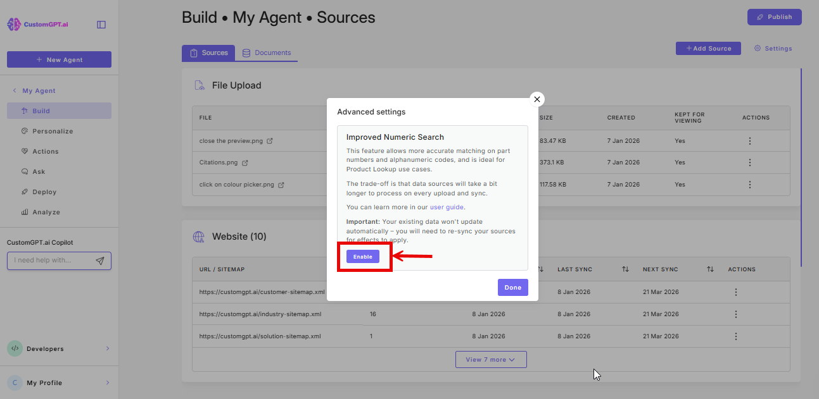The image size is (819, 399).
Task: Select the Sources tab
Action: point(208,53)
